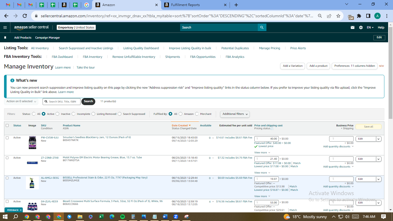Open the Chrome profile avatar A

[377, 16]
